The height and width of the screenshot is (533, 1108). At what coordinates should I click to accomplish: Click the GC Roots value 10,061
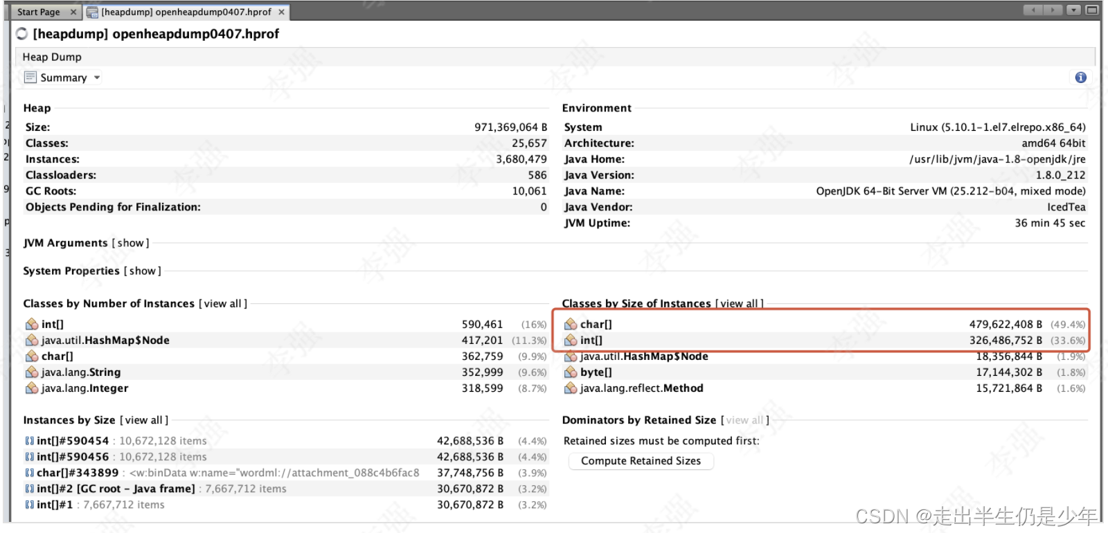pos(529,191)
